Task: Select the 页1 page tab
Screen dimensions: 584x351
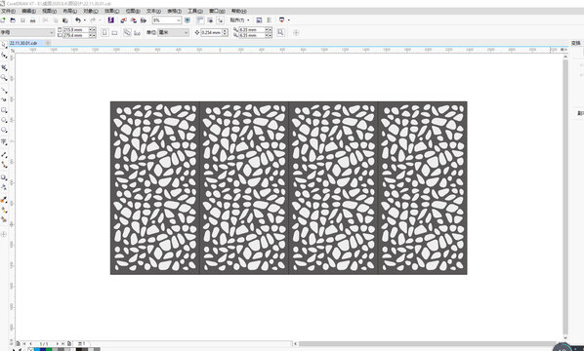Action: [82, 343]
